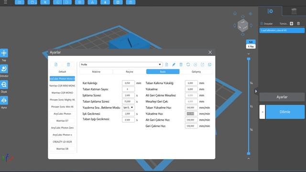This screenshot has height=172, width=306.
Task: Select the calibration cube file entry
Action: tap(282, 31)
